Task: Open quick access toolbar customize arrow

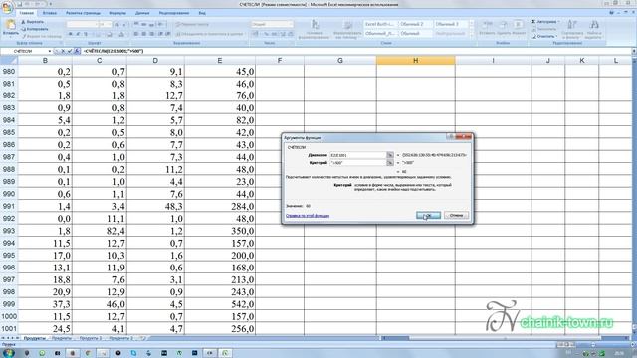Action: [x=51, y=4]
